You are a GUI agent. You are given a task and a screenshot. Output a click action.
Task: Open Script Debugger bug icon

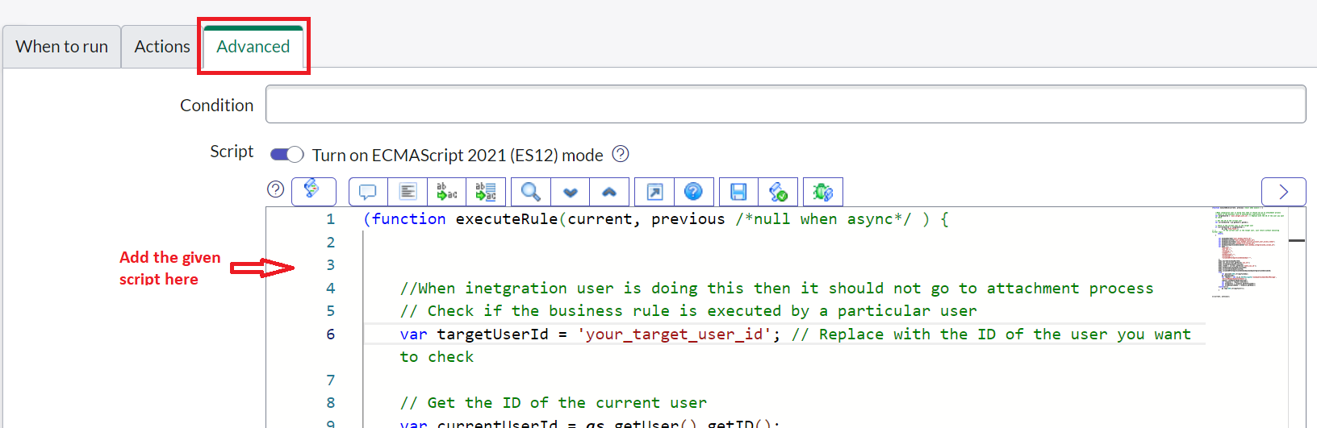pos(823,192)
